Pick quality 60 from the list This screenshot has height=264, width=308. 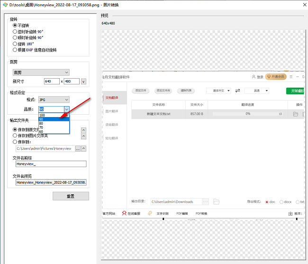[54, 131]
